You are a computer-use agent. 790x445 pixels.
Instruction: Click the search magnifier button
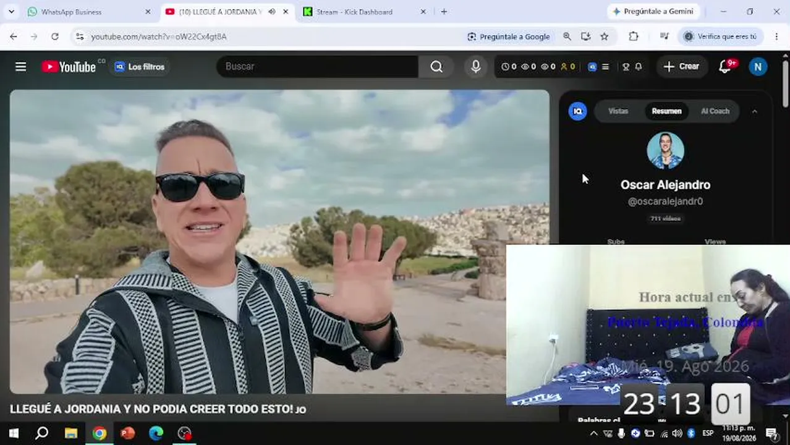click(436, 67)
